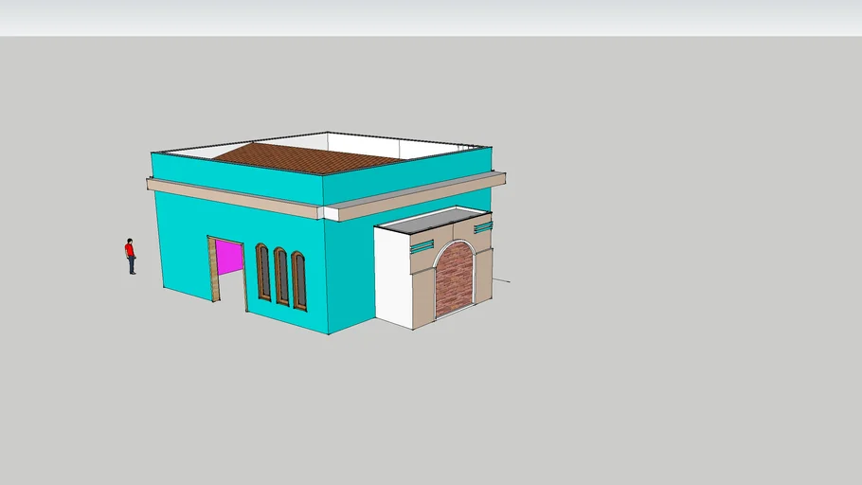Select the turquoise wall left of the pink door
Screen dimensions: 862x485
click(182, 246)
